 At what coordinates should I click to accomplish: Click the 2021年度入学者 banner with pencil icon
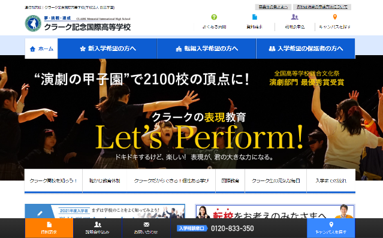pos(105,212)
